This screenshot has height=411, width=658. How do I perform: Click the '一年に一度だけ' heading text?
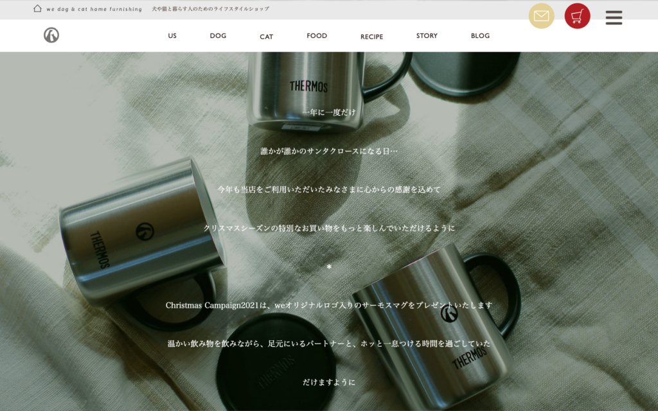tap(329, 112)
